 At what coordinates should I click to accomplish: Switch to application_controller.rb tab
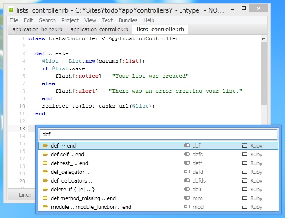pos(99,29)
